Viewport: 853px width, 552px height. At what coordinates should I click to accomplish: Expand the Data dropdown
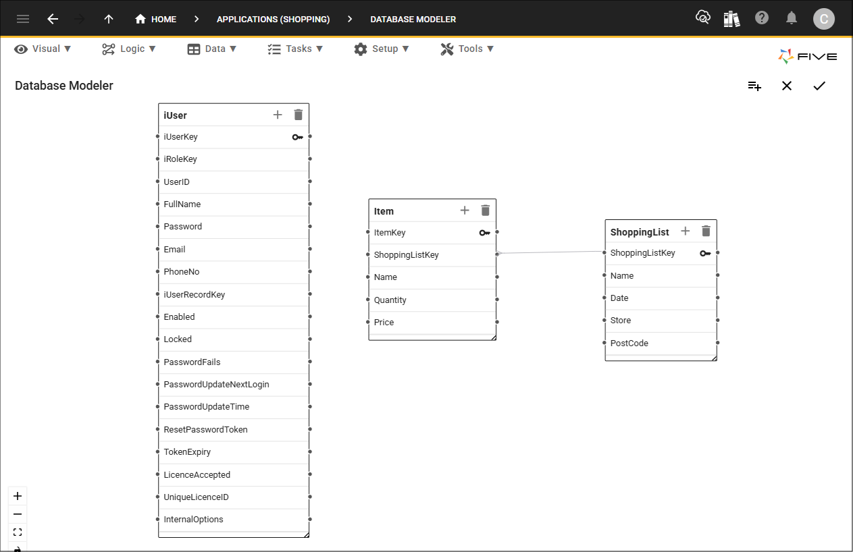click(x=212, y=49)
